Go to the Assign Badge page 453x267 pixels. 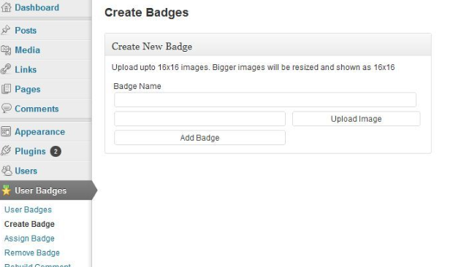[29, 239]
